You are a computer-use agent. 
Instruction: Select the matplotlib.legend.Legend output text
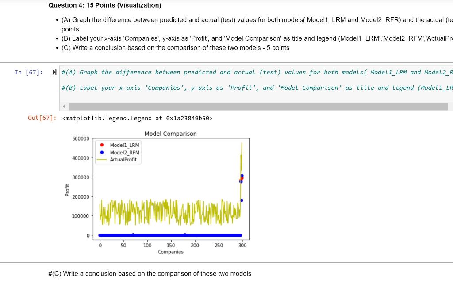137,118
